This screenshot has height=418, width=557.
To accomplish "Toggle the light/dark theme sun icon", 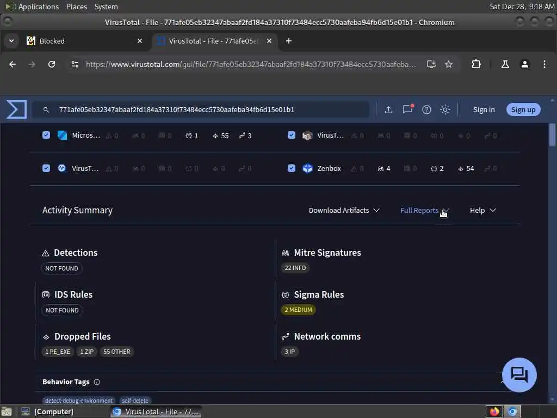I will (x=445, y=110).
